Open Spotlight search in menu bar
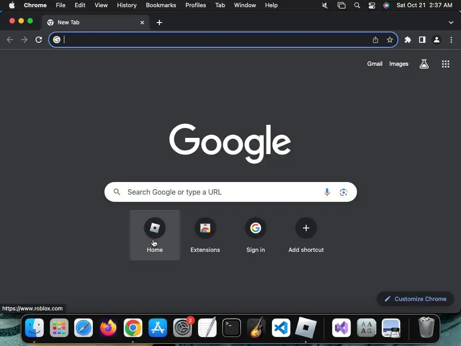461x346 pixels. (357, 5)
